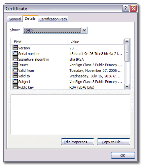
Task: Select the Signature algorithm row icon
Action: (15, 59)
